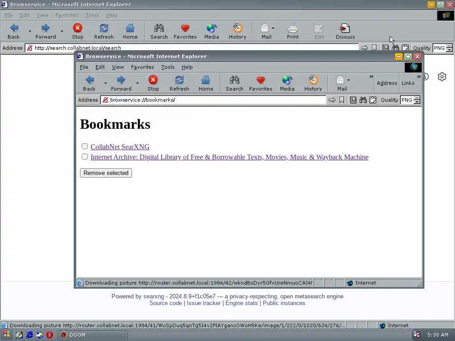Click Stop in the front Bookmarks window
The width and height of the screenshot is (455, 341).
click(153, 83)
